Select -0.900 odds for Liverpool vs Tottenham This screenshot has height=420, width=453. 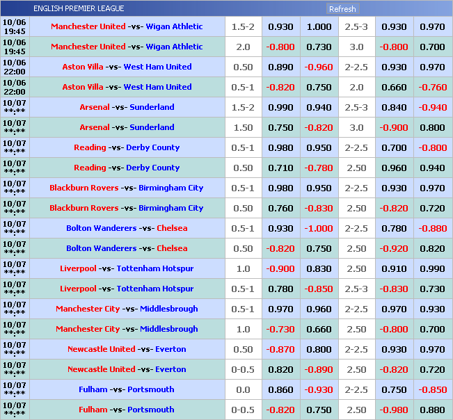point(280,268)
